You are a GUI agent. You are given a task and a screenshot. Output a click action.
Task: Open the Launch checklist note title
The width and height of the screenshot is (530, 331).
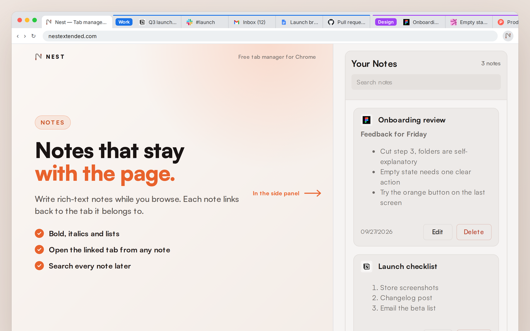point(407,266)
